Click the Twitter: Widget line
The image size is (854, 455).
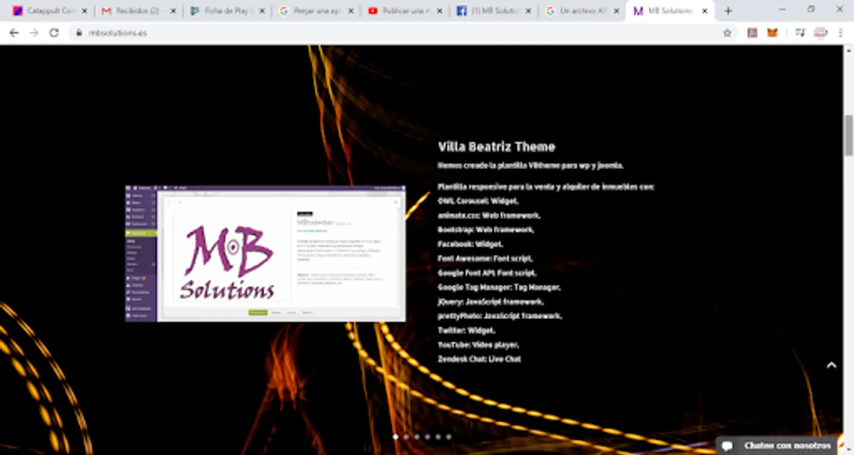pos(466,331)
